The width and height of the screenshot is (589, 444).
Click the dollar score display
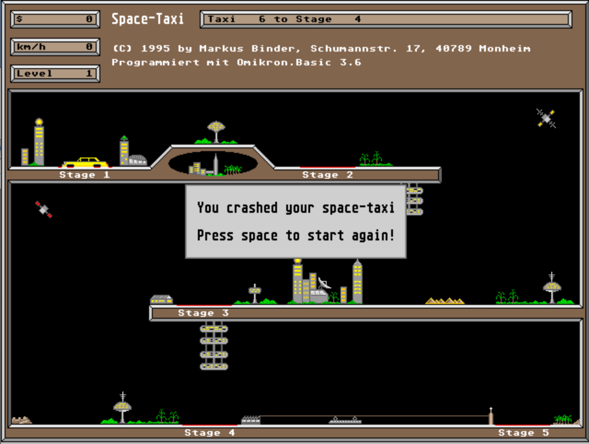tap(55, 19)
